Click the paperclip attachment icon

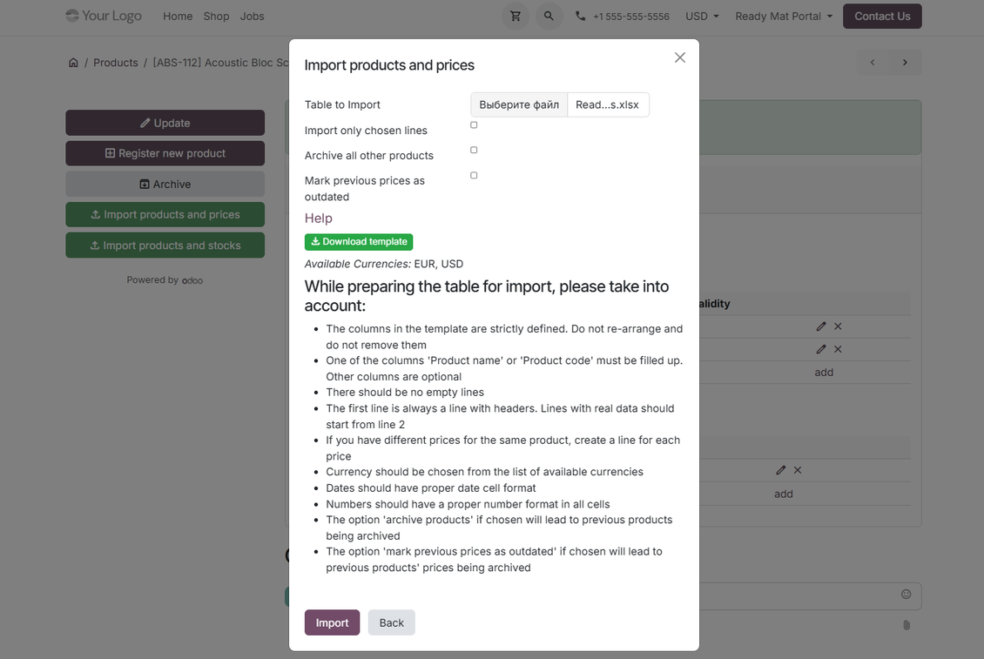pos(906,624)
